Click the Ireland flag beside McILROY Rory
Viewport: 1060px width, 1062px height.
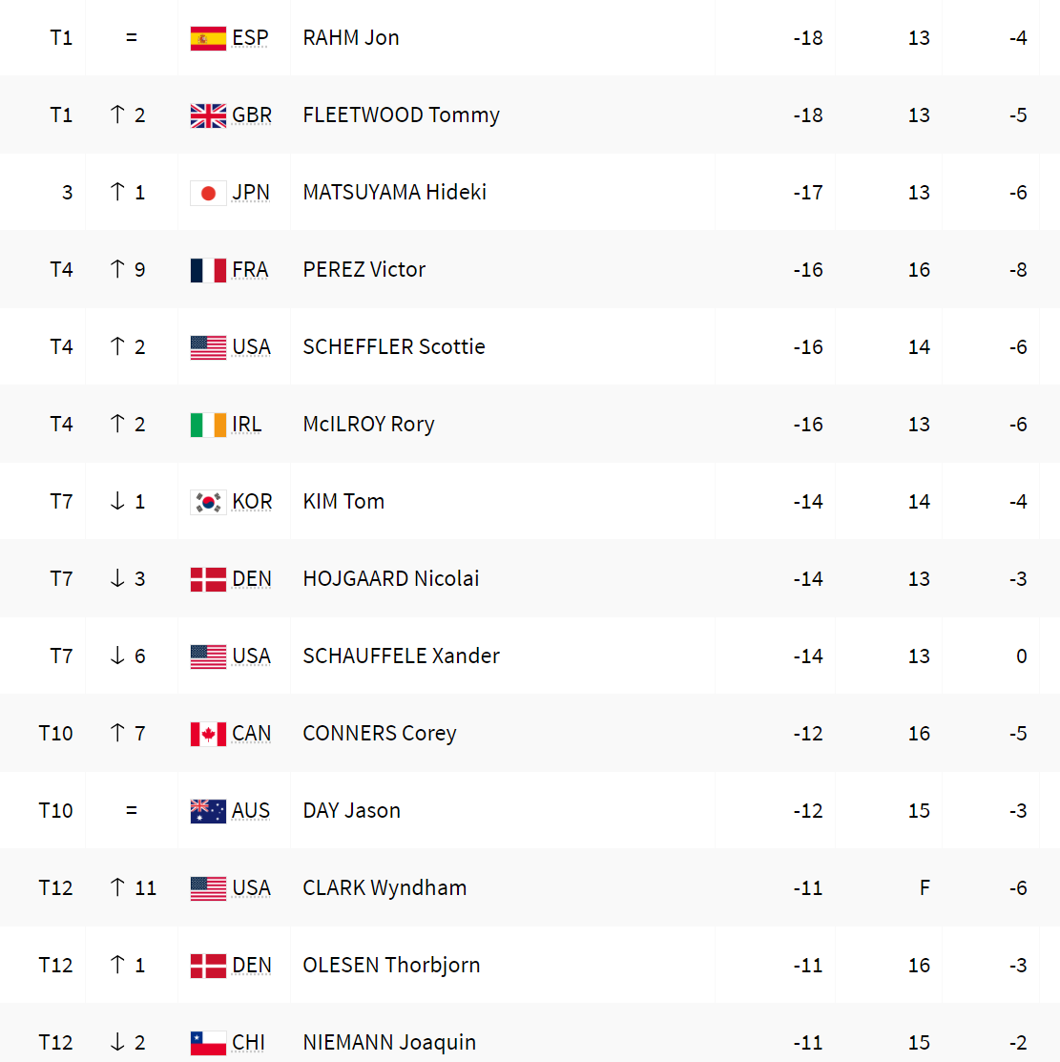208,424
